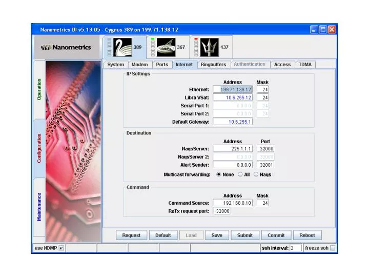Image resolution: width=369 pixels, height=277 pixels.
Task: Click the Command Source mask field
Action: (262, 203)
